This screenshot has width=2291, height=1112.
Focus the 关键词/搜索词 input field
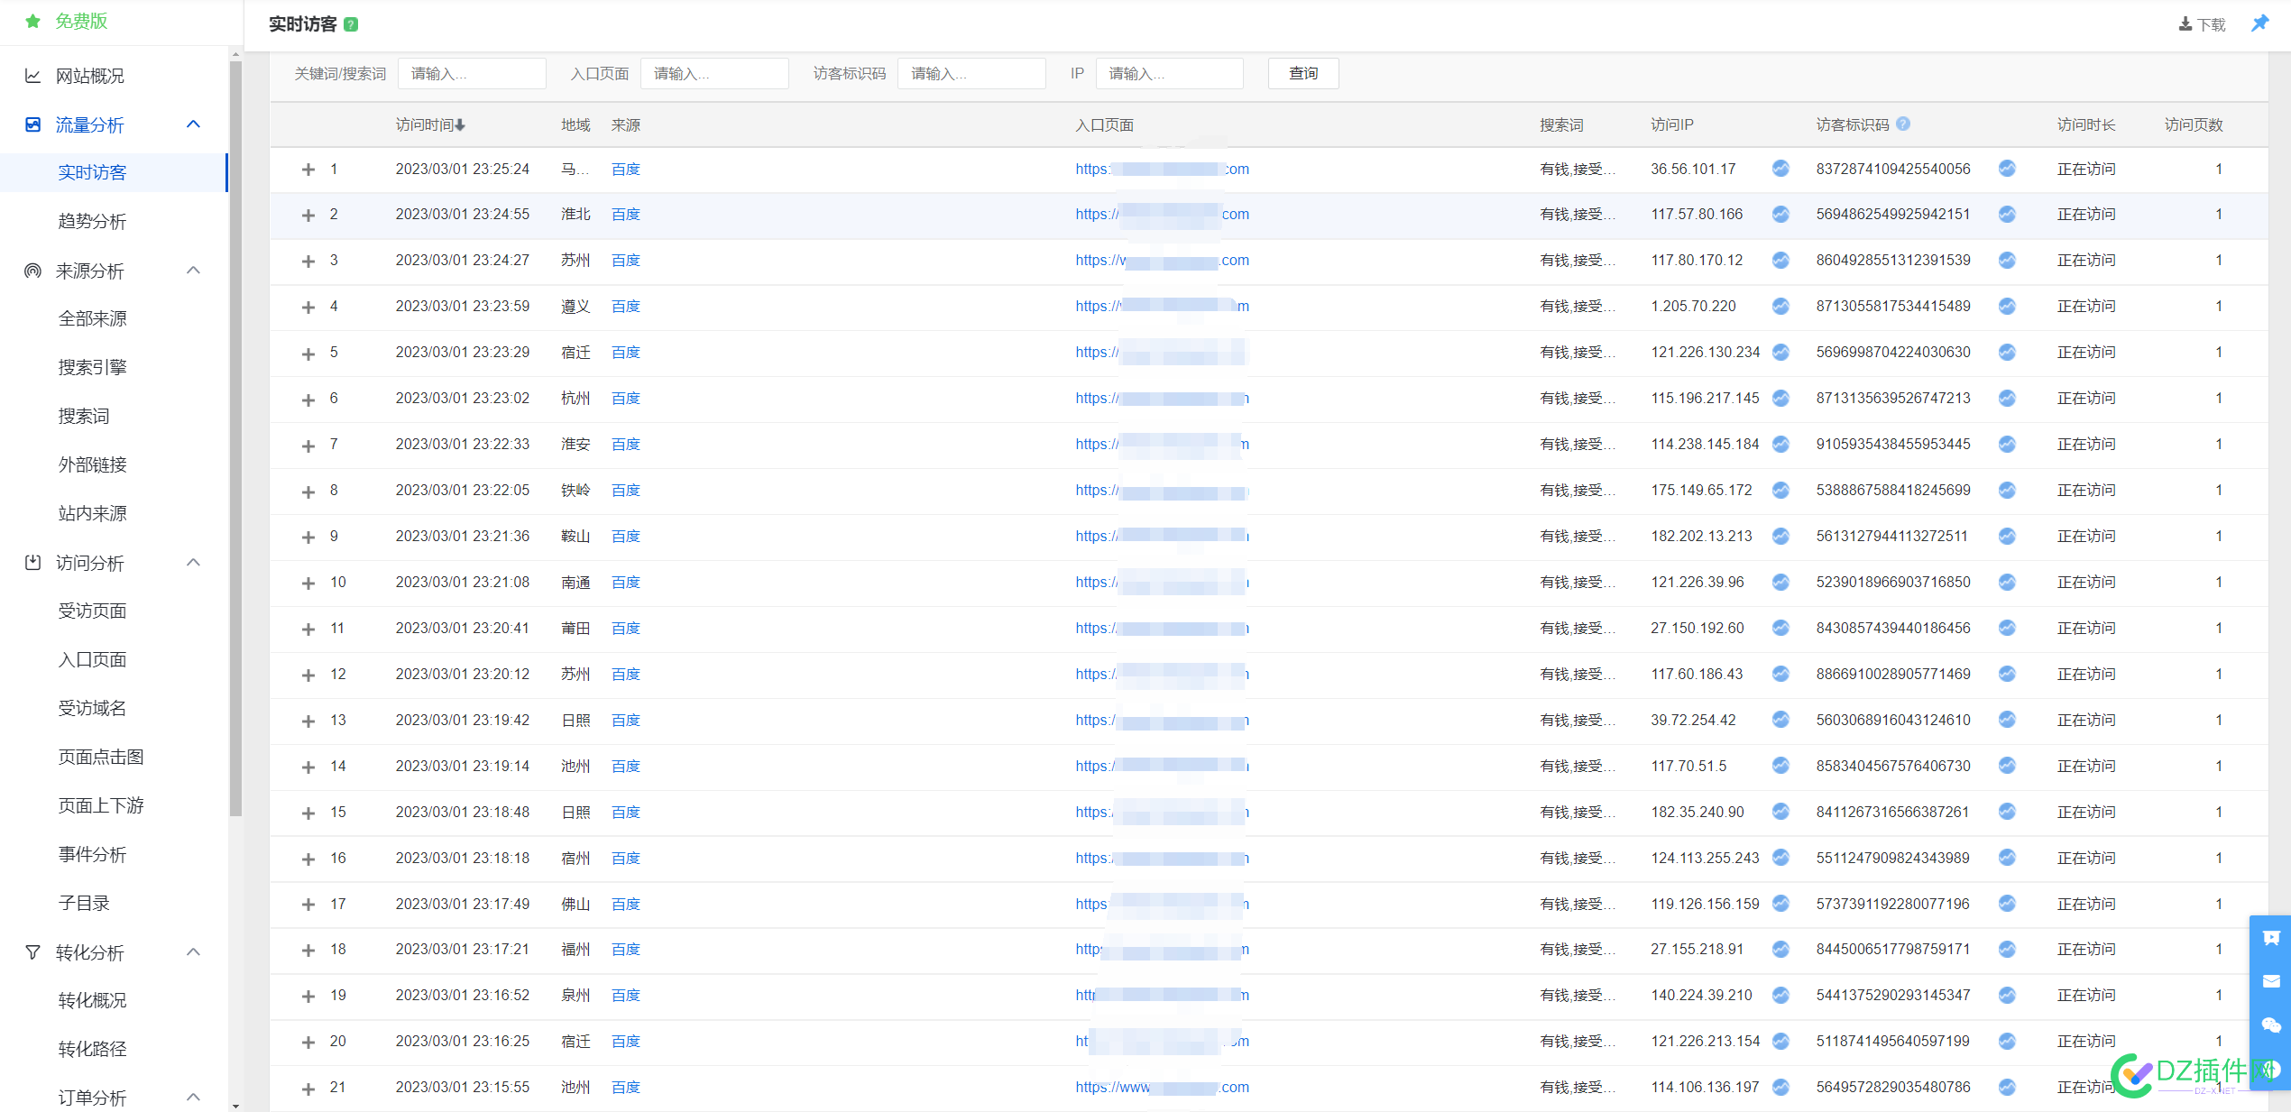click(472, 73)
